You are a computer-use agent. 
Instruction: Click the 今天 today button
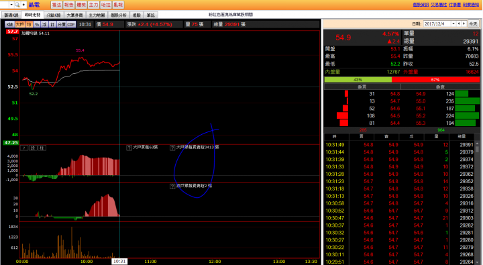coord(473,23)
